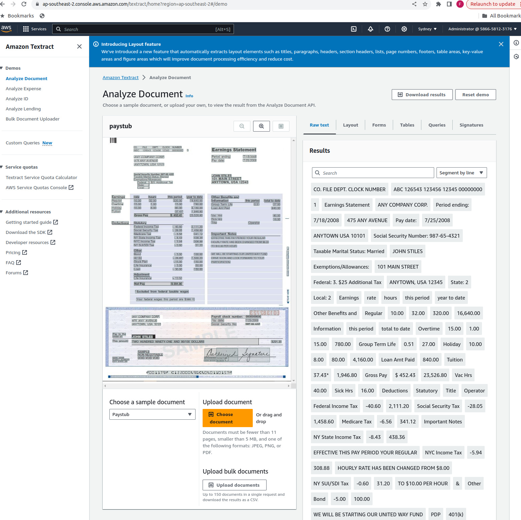
Task: Open the Segment by line dropdown
Action: coord(461,173)
